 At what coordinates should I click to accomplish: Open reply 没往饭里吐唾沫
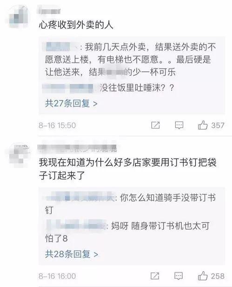coord(108,88)
